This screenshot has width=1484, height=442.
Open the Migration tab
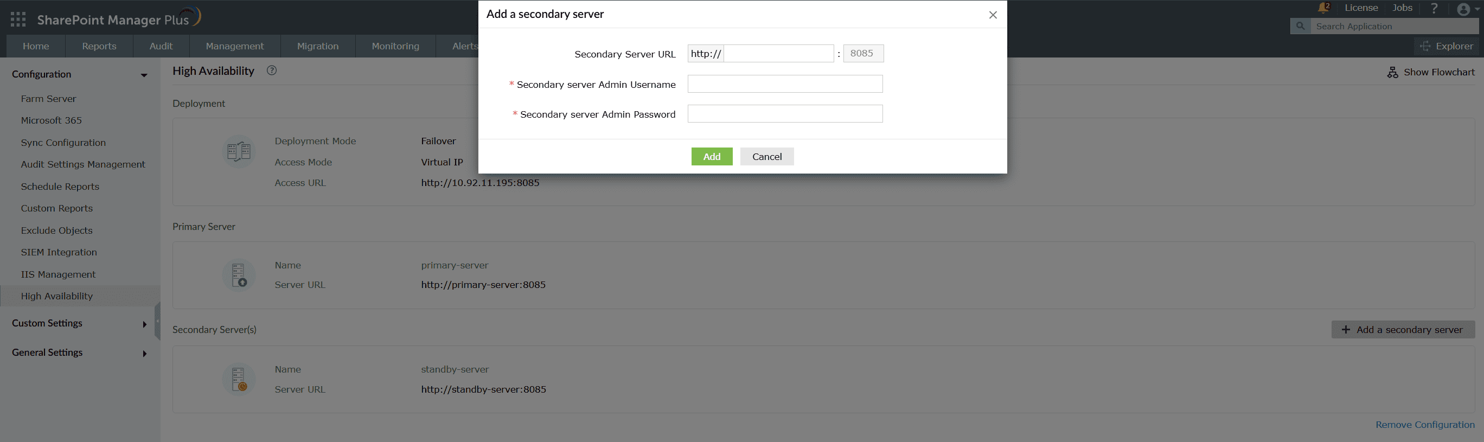pyautogui.click(x=317, y=46)
